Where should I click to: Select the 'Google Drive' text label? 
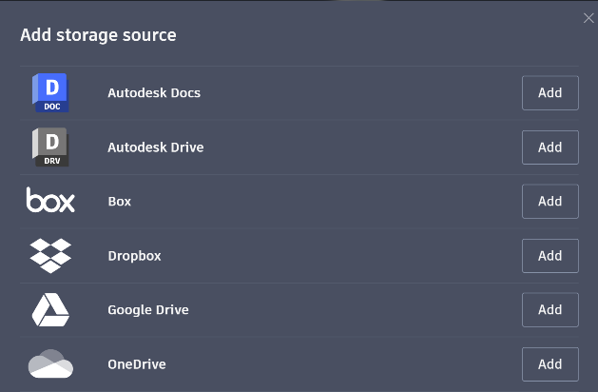pos(148,310)
